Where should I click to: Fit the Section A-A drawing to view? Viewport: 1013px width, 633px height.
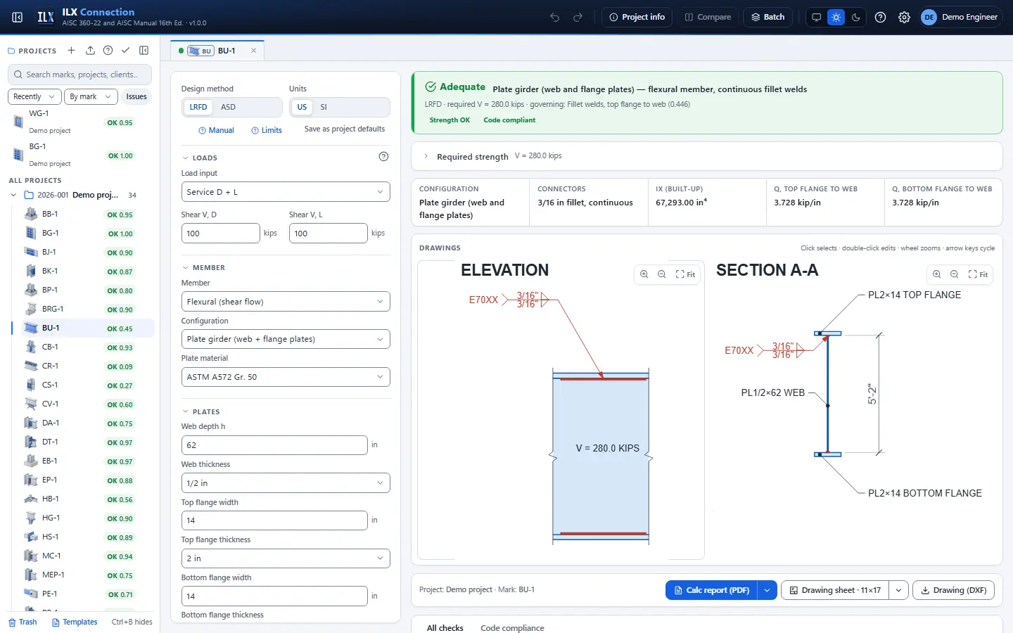click(978, 274)
